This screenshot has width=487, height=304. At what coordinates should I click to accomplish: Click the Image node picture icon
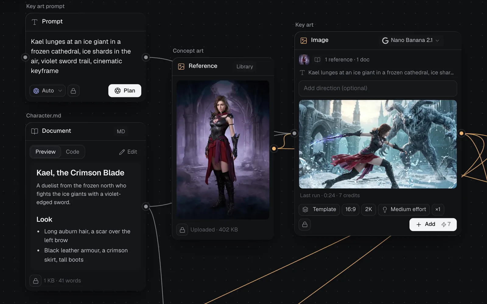coord(304,40)
